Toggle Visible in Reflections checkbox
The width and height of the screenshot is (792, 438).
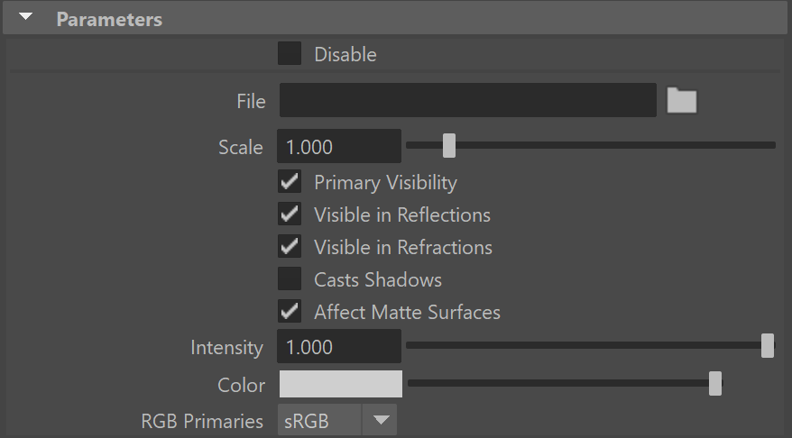coord(290,214)
